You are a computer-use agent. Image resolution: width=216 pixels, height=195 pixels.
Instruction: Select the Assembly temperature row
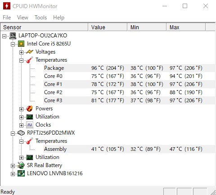[129, 149]
